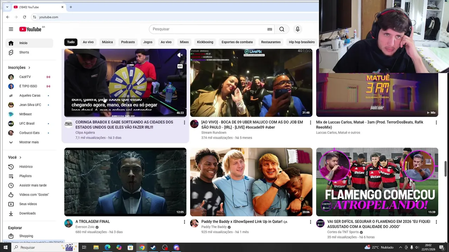The height and width of the screenshot is (252, 449).
Task: Close the YouTube browser tab
Action: (62, 7)
